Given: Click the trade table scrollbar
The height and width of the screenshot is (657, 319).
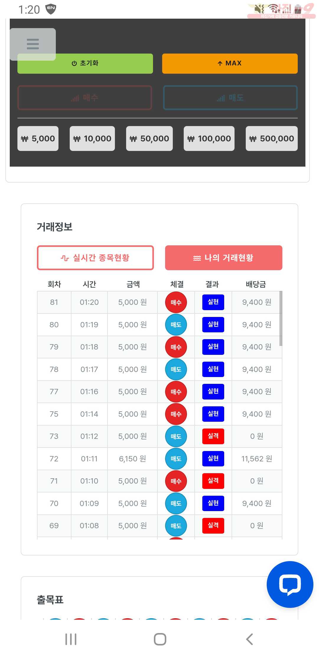Looking at the screenshot, I should [281, 318].
